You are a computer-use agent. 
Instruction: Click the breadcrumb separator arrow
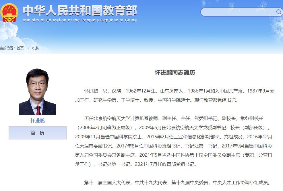pyautogui.click(x=27, y=49)
